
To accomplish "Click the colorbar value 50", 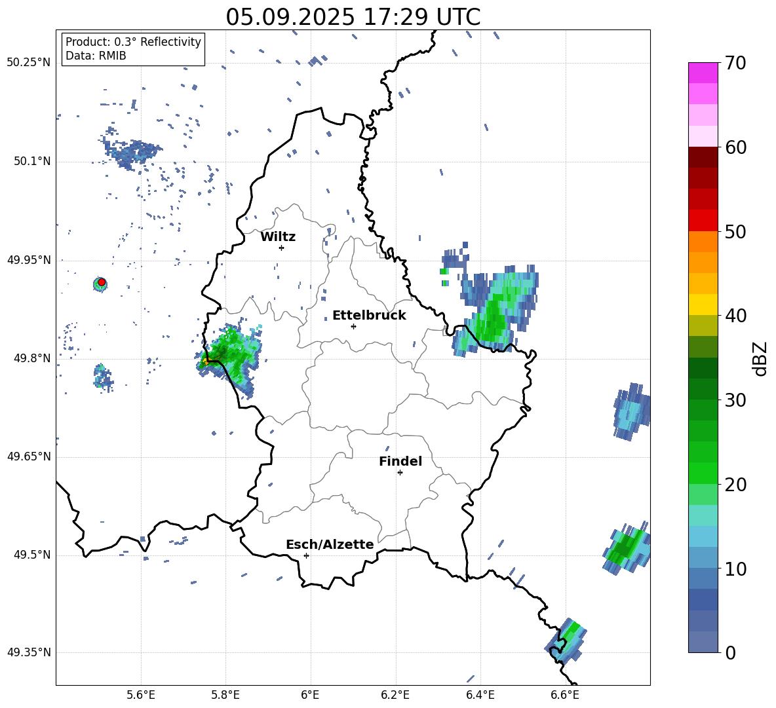I will (x=735, y=231).
